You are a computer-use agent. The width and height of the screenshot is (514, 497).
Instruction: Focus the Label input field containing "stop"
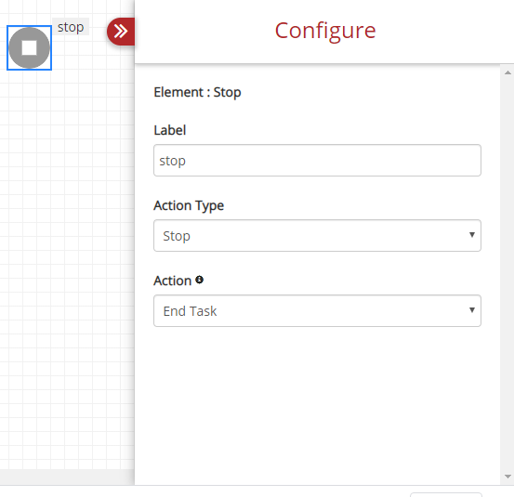(x=317, y=160)
